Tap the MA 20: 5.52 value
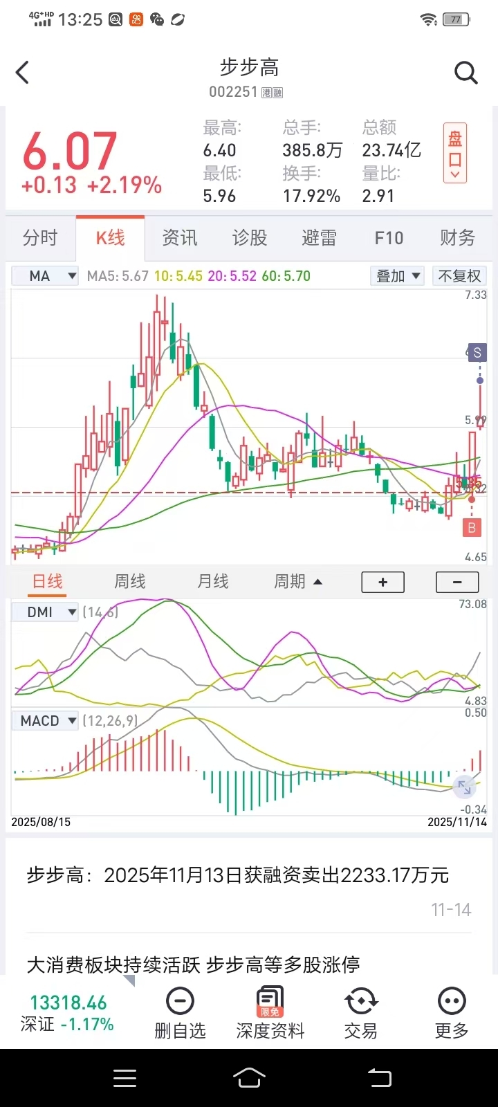The height and width of the screenshot is (1107, 498). (x=232, y=276)
